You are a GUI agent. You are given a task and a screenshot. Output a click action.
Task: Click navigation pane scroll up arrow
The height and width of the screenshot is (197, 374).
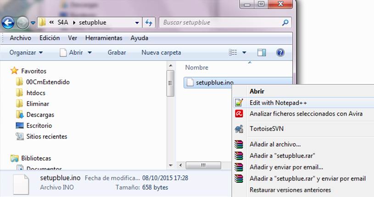click(170, 65)
